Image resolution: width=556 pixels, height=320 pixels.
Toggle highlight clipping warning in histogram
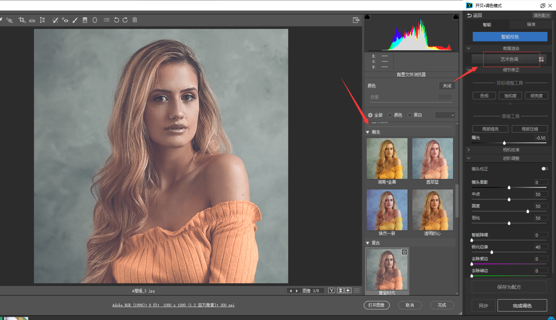[456, 17]
